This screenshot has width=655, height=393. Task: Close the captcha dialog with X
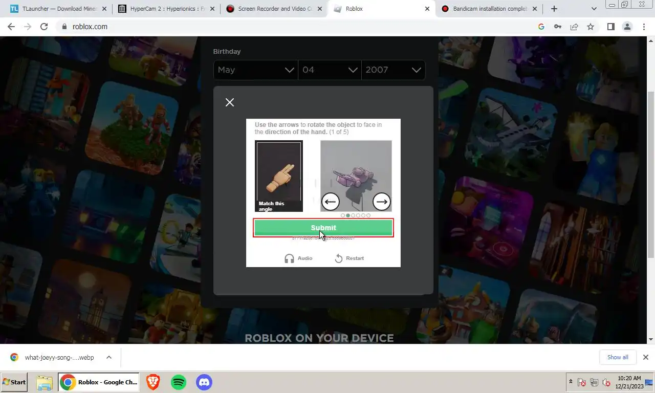tap(230, 102)
